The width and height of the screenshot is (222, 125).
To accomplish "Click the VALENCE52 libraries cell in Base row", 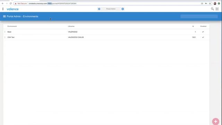I will point(72,32).
